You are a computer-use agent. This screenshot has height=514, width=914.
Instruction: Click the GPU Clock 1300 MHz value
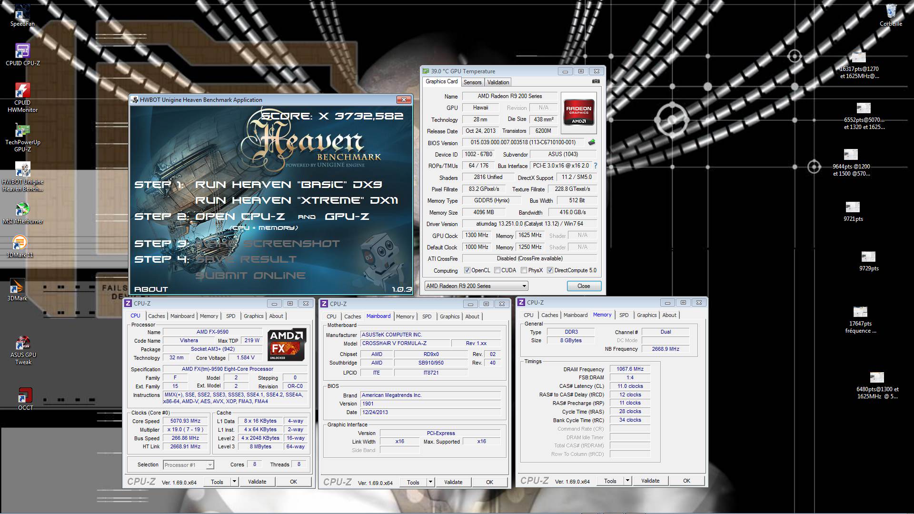[x=477, y=235]
